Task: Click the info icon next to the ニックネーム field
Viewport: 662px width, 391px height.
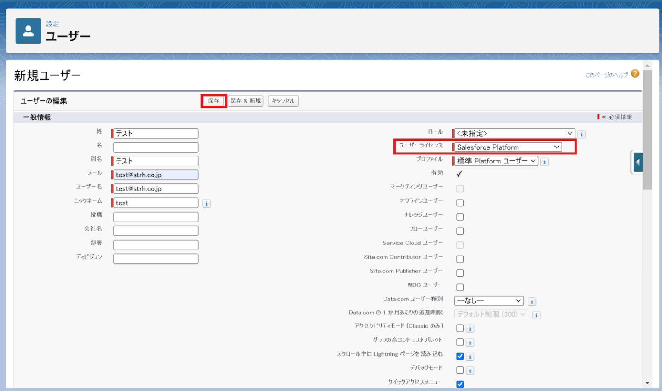Action: tap(206, 203)
